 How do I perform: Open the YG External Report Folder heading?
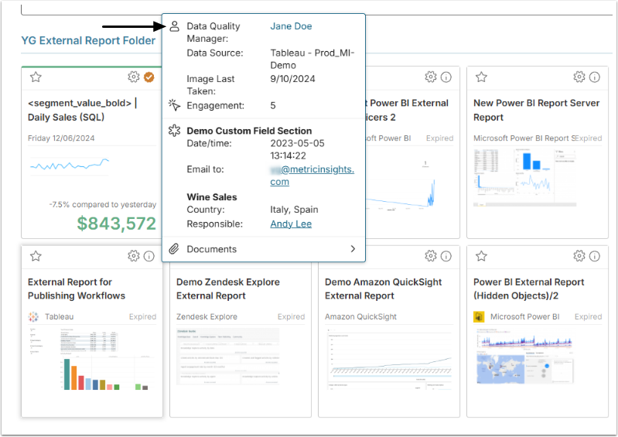click(88, 40)
